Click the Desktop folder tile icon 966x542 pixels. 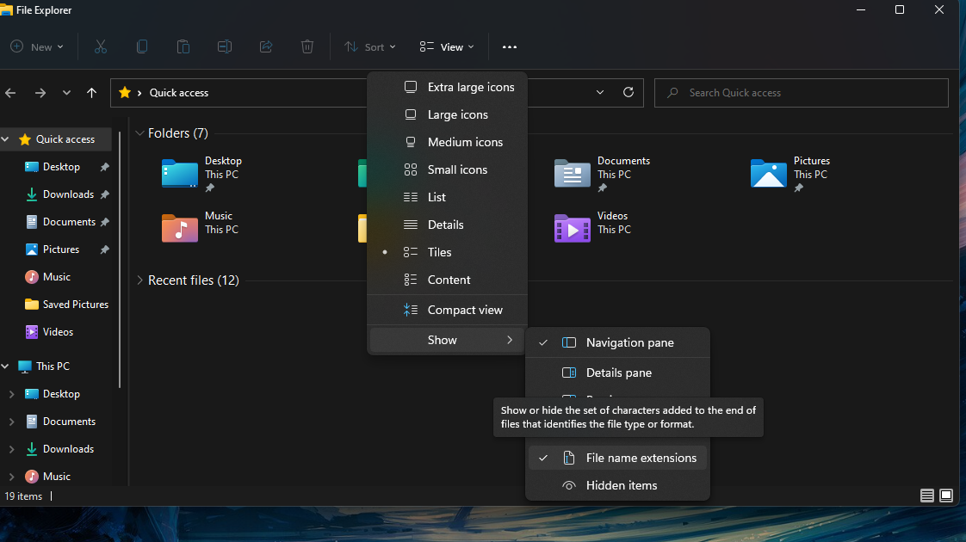pyautogui.click(x=179, y=173)
